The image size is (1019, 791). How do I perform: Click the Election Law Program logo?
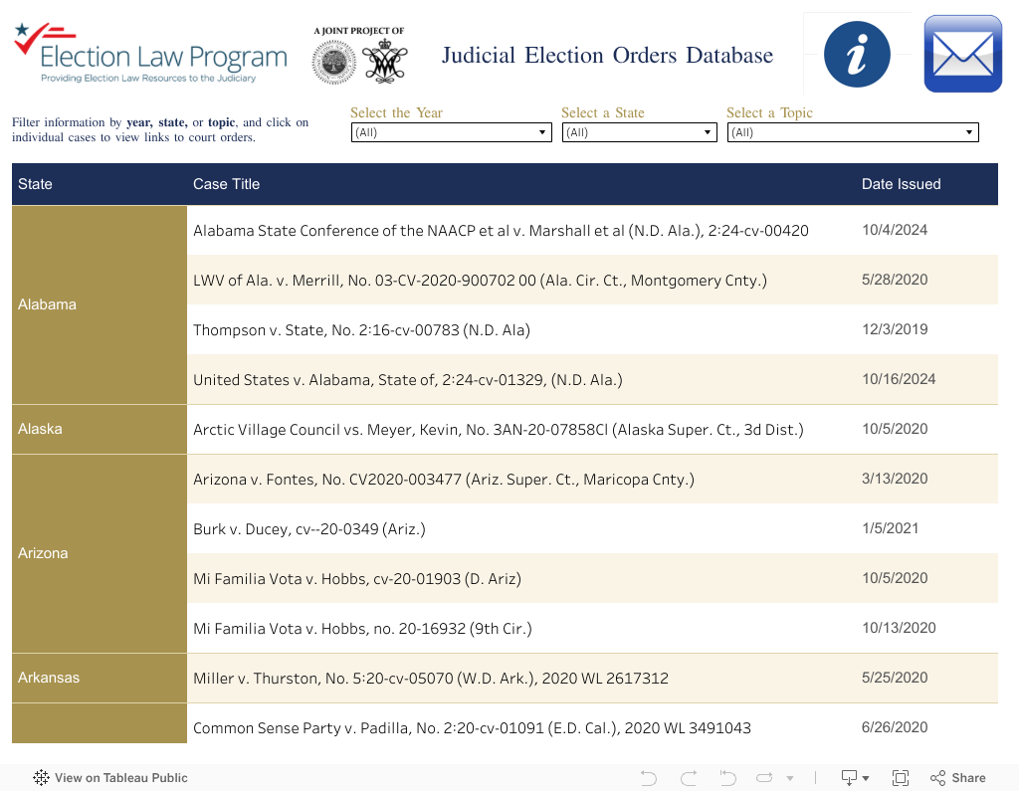(149, 54)
